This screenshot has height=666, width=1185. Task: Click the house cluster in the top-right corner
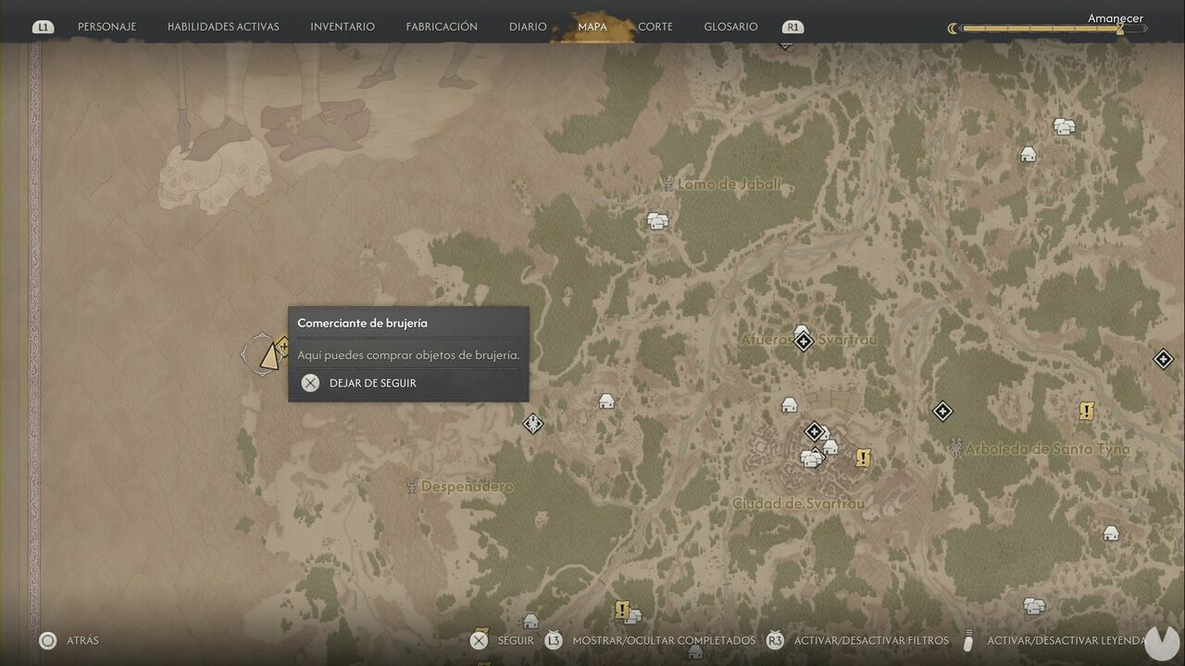click(1064, 127)
